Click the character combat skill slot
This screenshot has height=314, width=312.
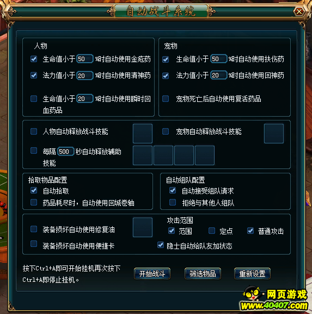[x=143, y=134]
